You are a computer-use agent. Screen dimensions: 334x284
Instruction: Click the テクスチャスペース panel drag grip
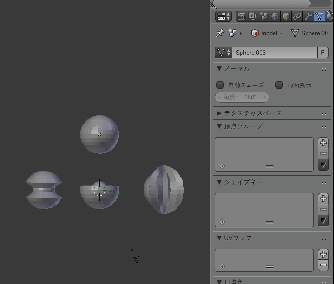point(325,114)
